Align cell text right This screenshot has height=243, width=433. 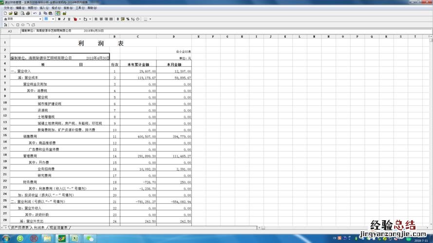coord(106,19)
